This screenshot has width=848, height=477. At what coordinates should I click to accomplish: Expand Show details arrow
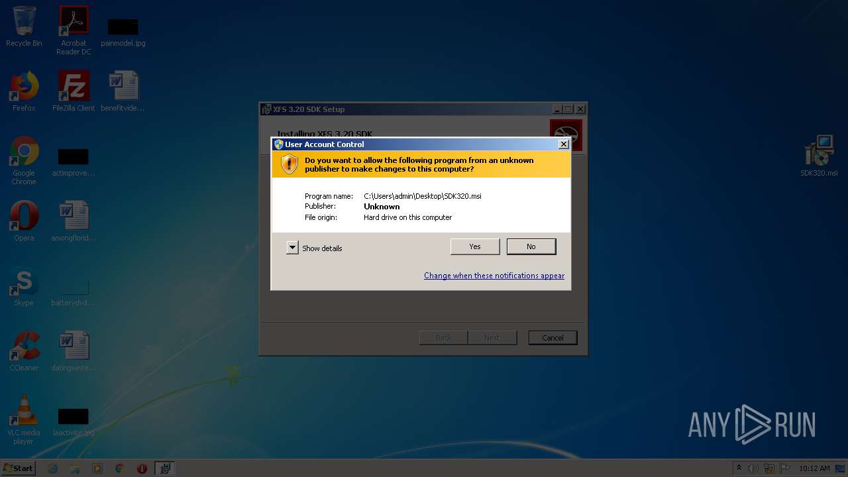pyautogui.click(x=292, y=248)
